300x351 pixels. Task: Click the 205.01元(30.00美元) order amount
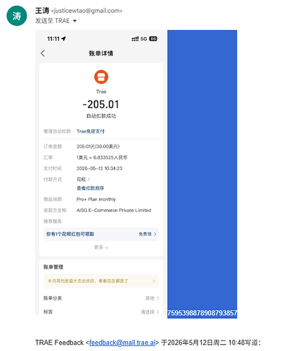pyautogui.click(x=98, y=147)
